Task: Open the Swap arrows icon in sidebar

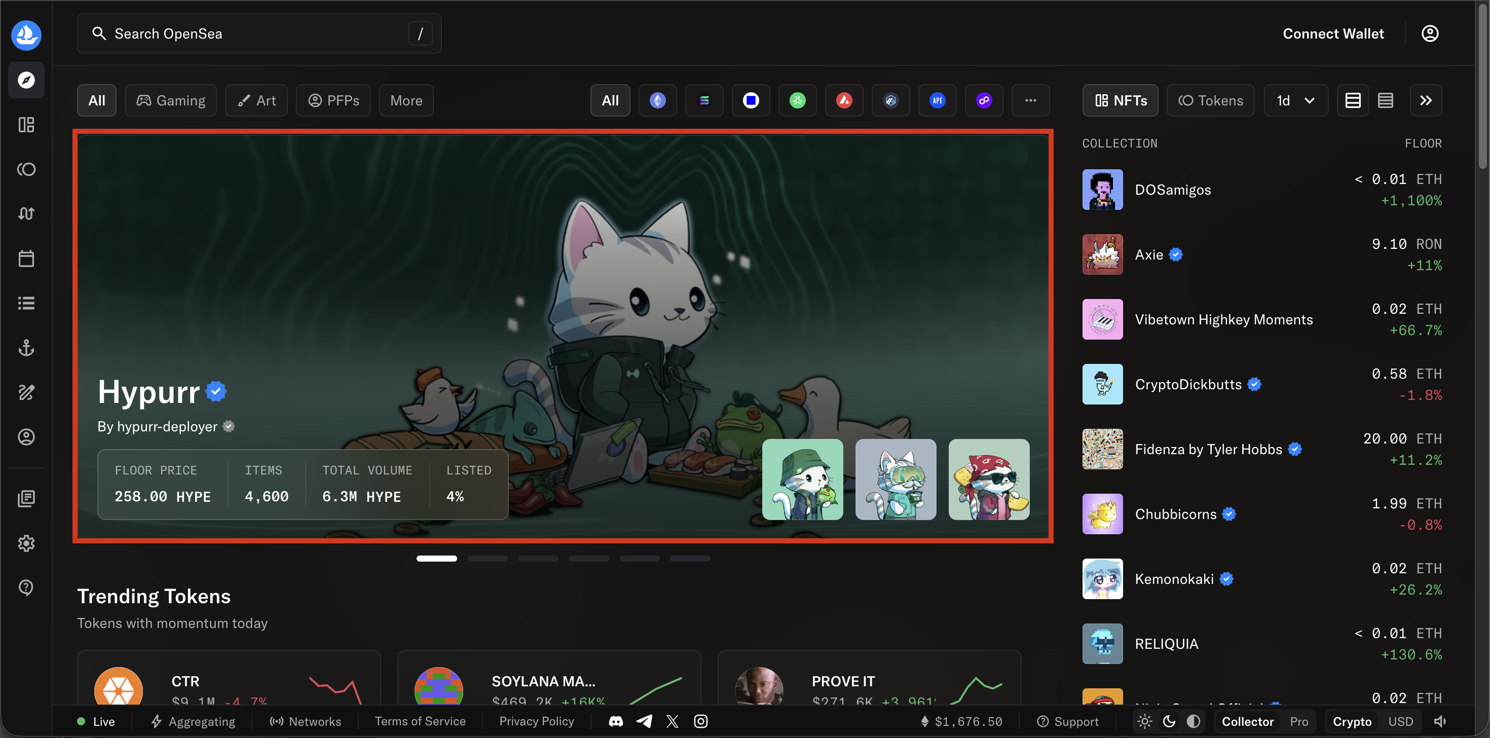Action: (x=26, y=213)
